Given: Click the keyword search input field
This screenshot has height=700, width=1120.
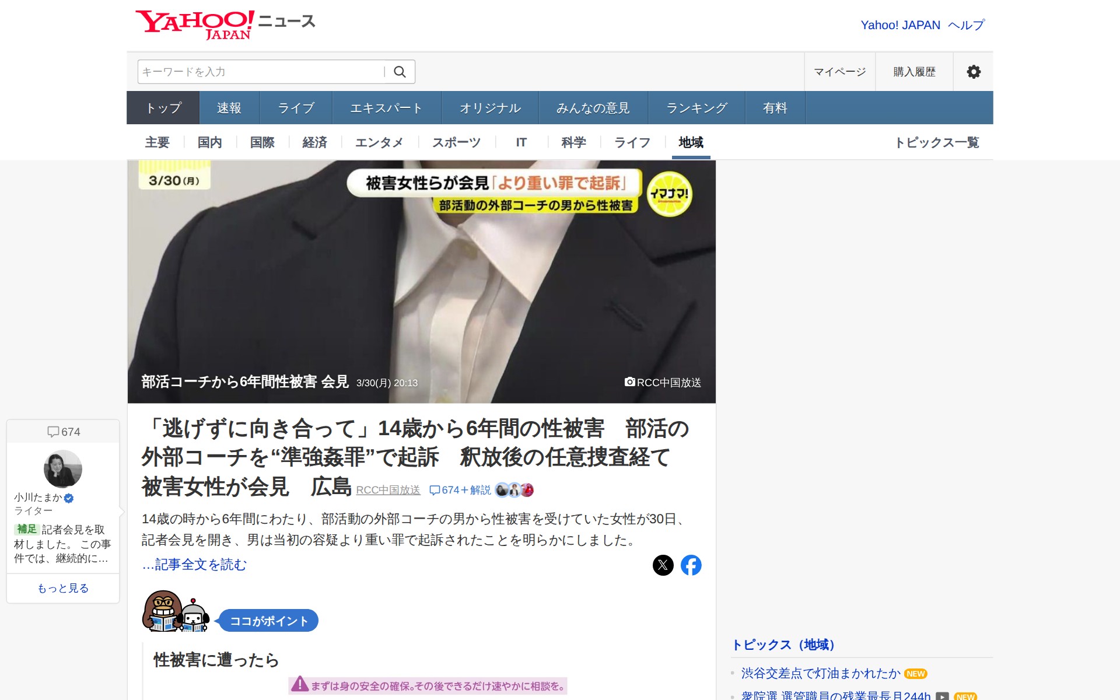Looking at the screenshot, I should [260, 72].
